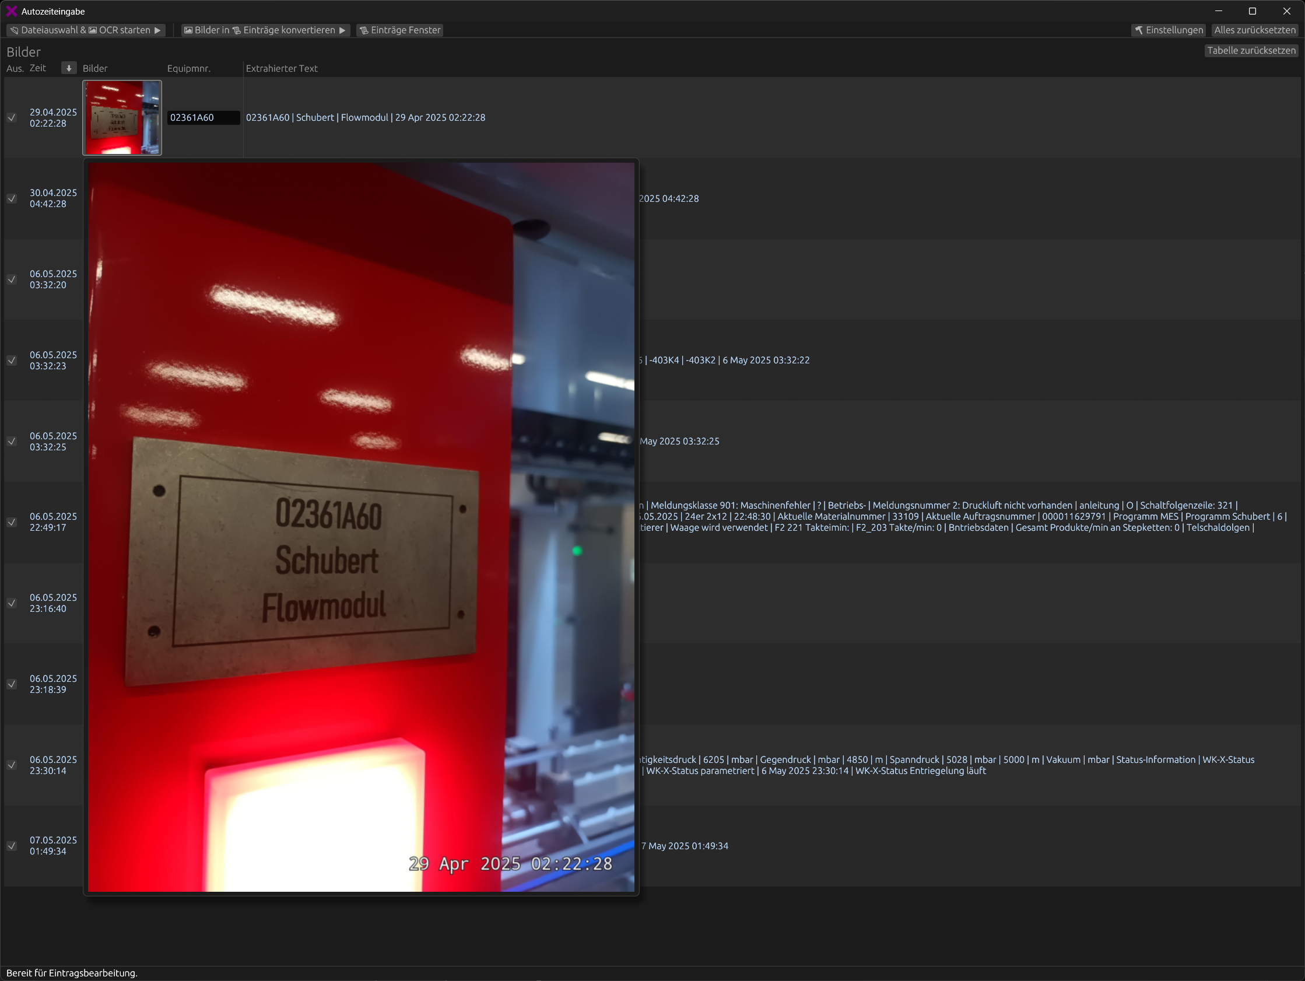
Task: Click the scroll icon in 'Einträge konvertieren'
Action: coord(236,30)
